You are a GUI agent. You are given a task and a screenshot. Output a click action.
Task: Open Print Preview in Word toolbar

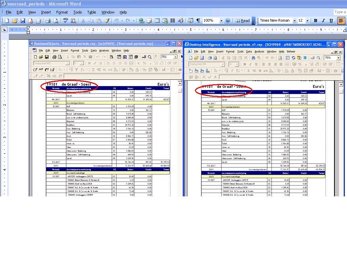point(56,21)
